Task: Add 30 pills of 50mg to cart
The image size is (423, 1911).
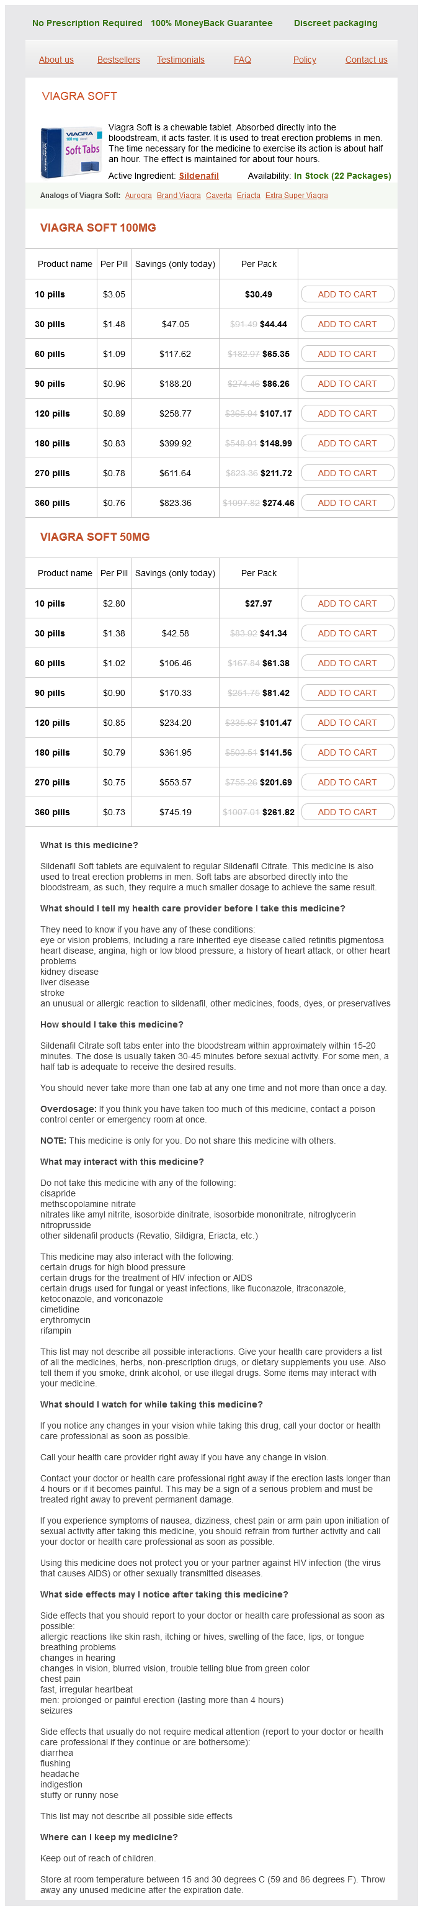Action: coord(347,633)
